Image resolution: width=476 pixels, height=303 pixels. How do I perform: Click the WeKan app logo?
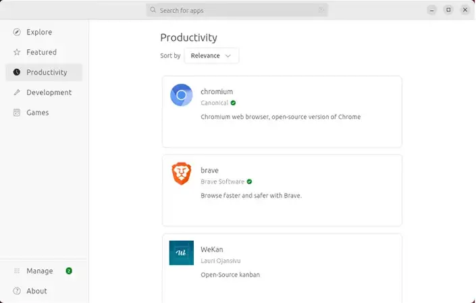pos(181,253)
